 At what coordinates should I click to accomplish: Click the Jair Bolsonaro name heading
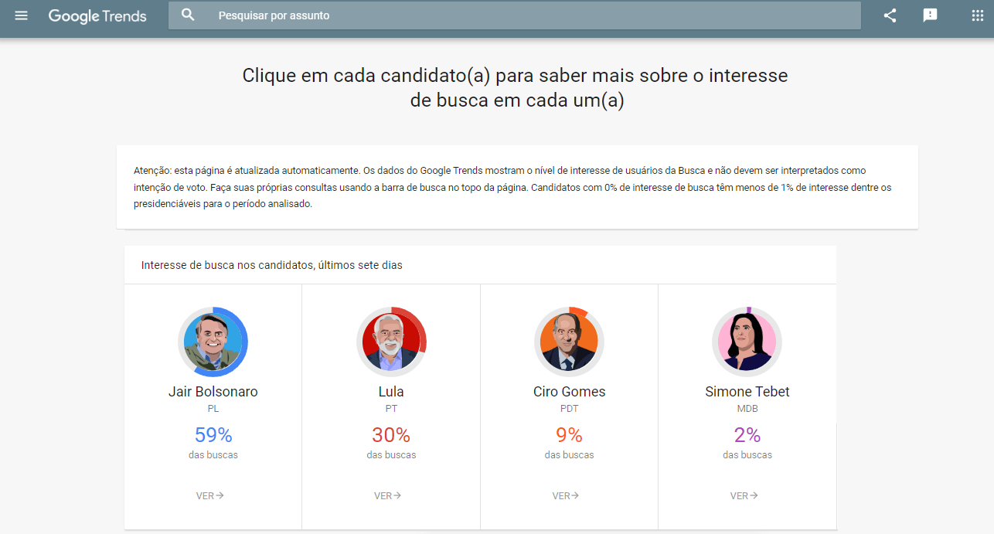[x=213, y=392]
